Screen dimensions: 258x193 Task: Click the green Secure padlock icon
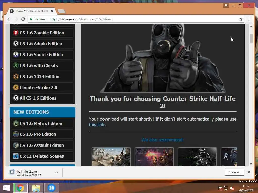(x=31, y=19)
